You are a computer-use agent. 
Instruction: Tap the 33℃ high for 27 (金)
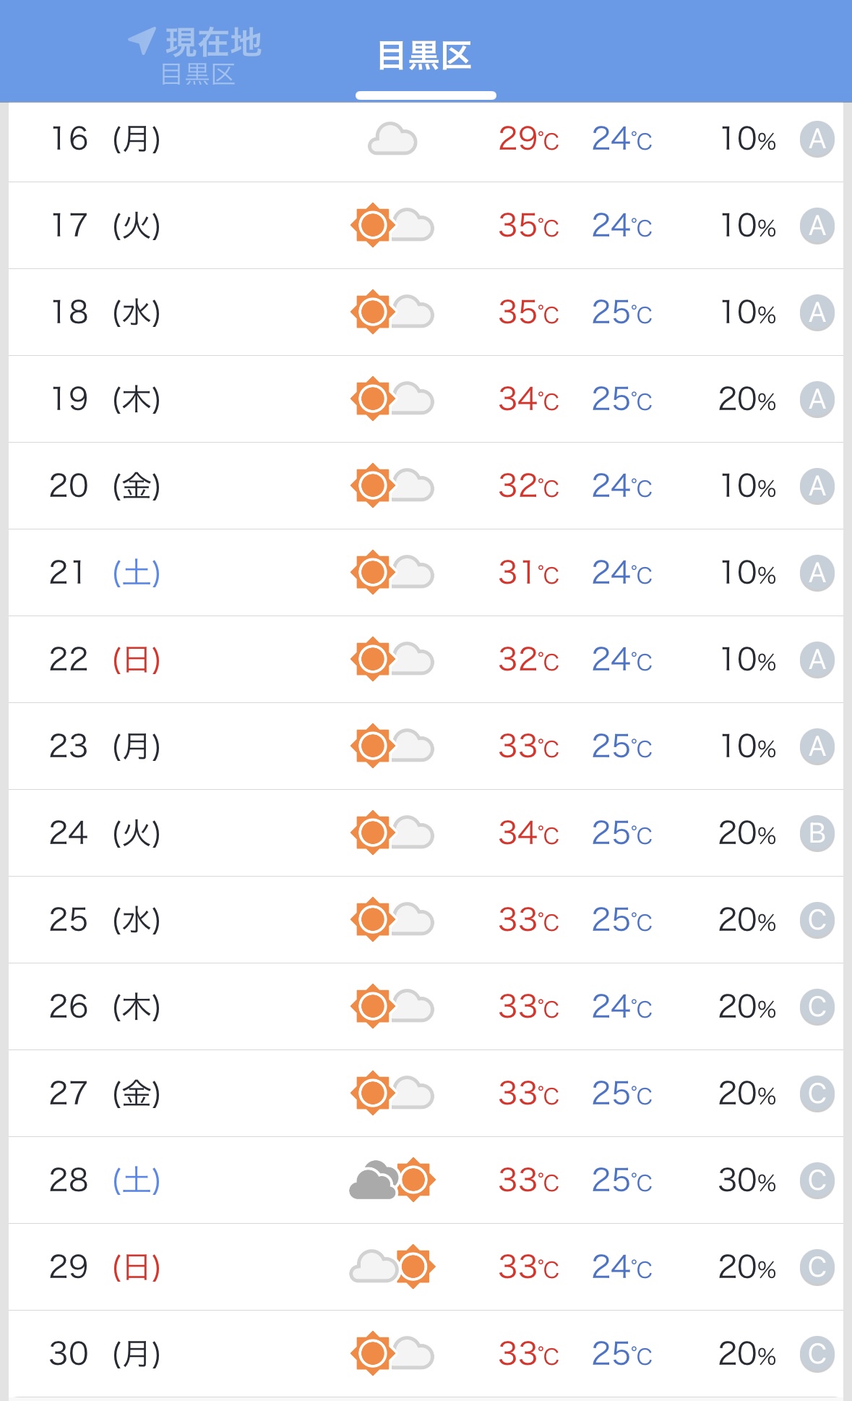[x=528, y=1094]
